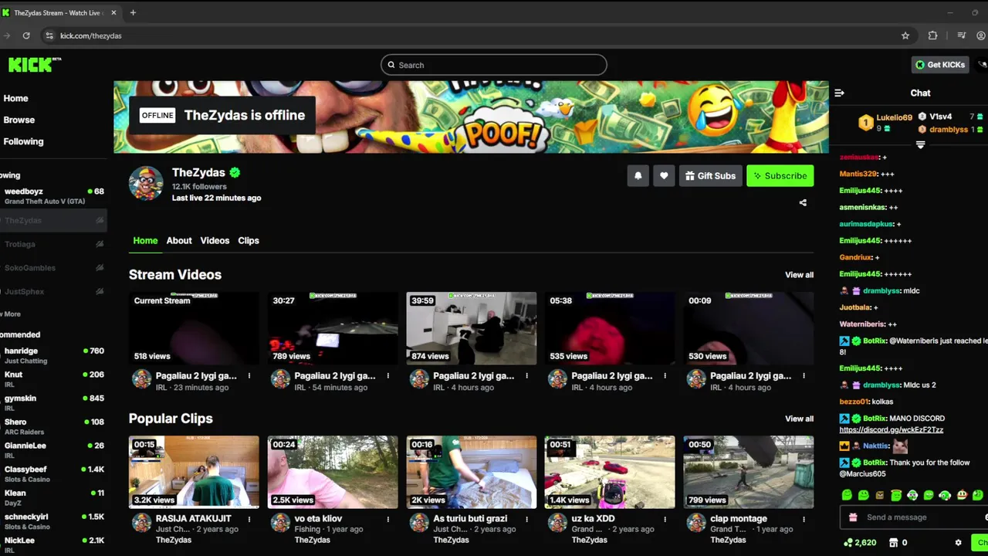
Task: Play the uz ka XDD clip thumbnail
Action: 610,472
